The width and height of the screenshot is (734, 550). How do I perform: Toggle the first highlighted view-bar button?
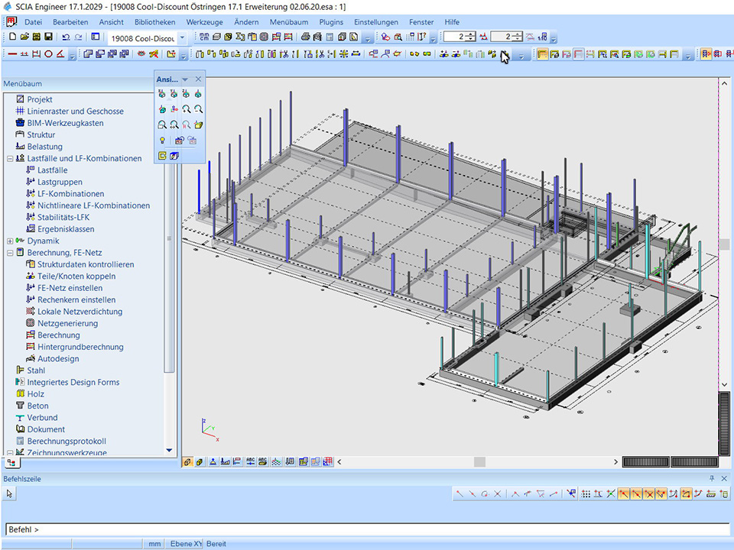pyautogui.click(x=187, y=462)
